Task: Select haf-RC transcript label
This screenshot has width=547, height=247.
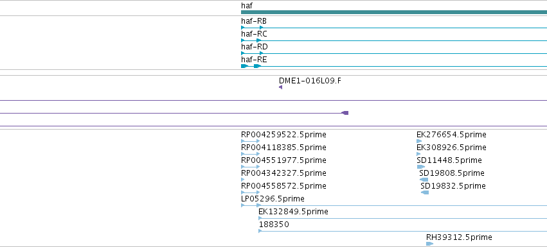Action: tap(254, 34)
